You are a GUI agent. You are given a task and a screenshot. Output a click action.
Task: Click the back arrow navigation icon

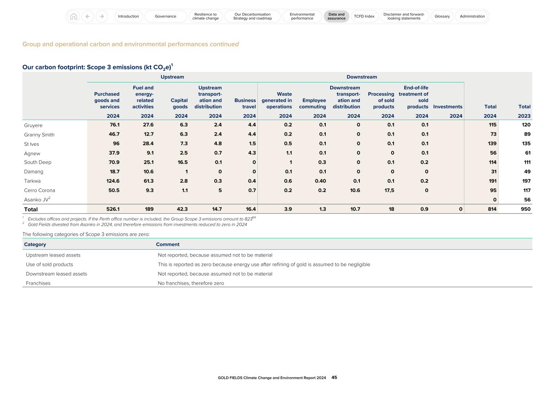pos(87,16)
